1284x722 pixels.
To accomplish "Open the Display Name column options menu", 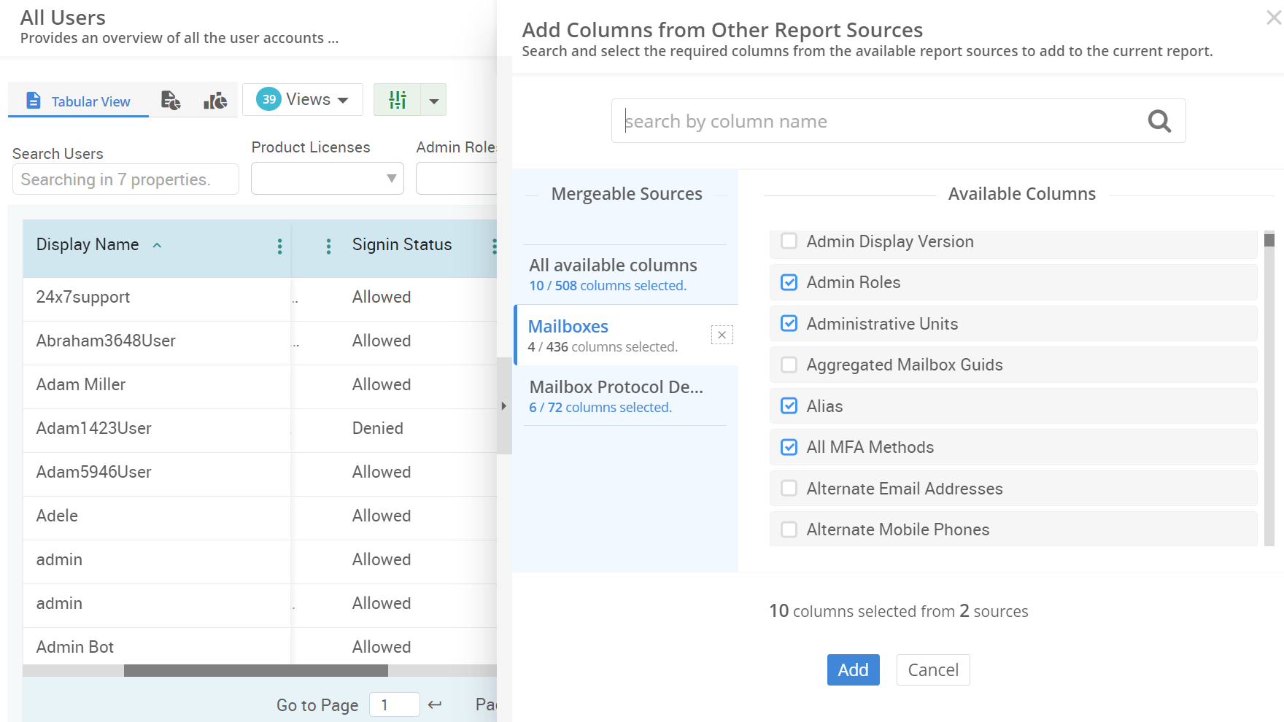I will [x=279, y=247].
